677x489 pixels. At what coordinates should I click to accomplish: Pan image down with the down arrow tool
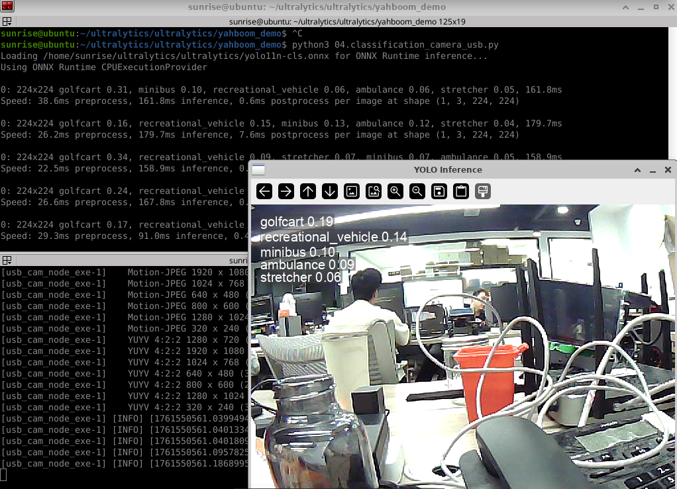pyautogui.click(x=330, y=191)
